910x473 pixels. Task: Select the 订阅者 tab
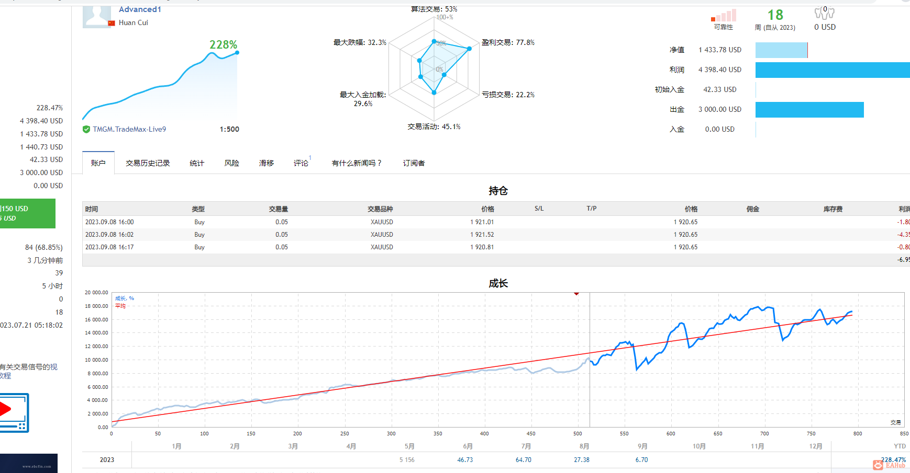tap(414, 163)
